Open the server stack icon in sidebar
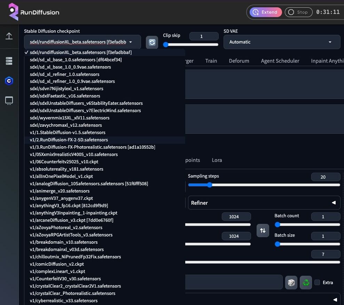Screen dimensions: 344x305 point(9,61)
